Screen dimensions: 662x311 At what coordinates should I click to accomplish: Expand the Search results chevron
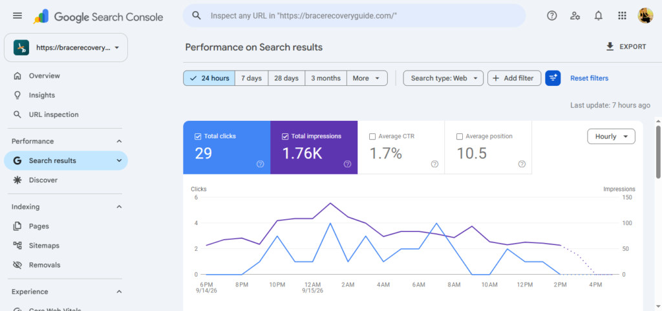pos(119,161)
